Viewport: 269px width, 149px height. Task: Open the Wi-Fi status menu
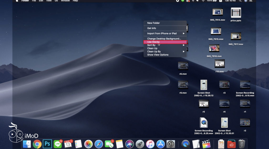coord(203,1)
